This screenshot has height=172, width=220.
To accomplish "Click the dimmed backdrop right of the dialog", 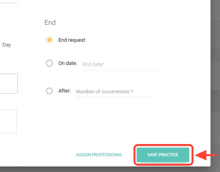I will pos(215,84).
